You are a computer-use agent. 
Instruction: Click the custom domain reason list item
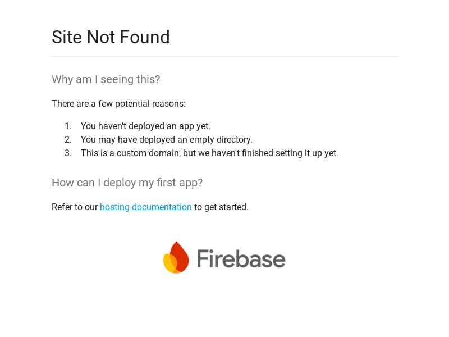[x=209, y=153]
